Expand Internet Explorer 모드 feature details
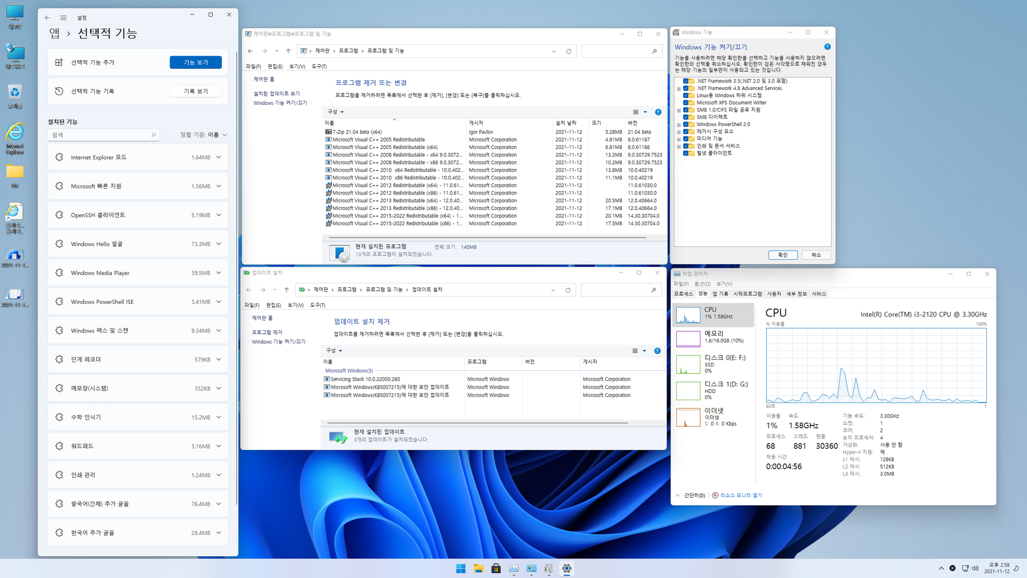 (219, 157)
